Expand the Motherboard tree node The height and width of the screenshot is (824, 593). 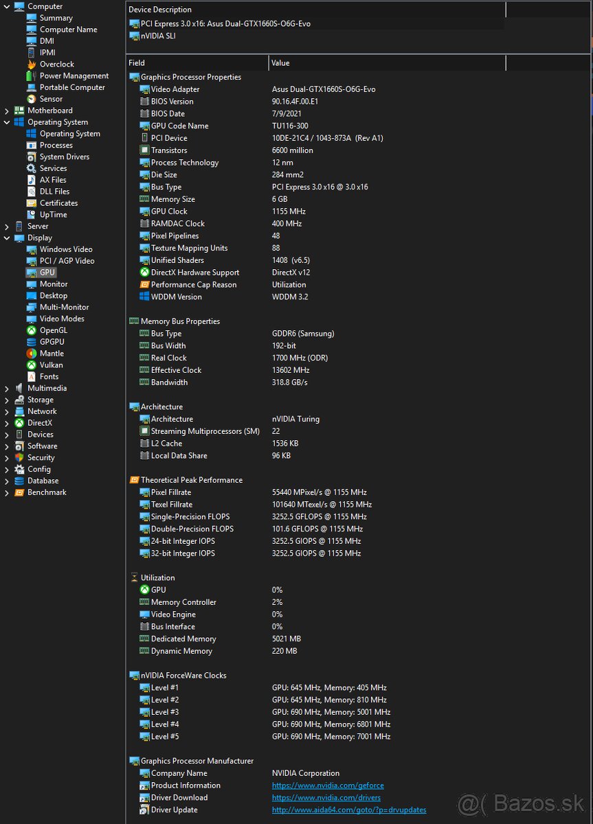click(x=5, y=110)
